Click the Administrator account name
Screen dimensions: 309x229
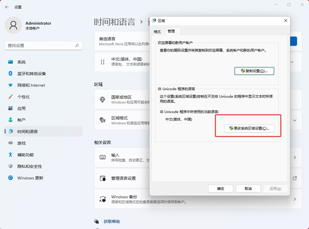pos(38,23)
